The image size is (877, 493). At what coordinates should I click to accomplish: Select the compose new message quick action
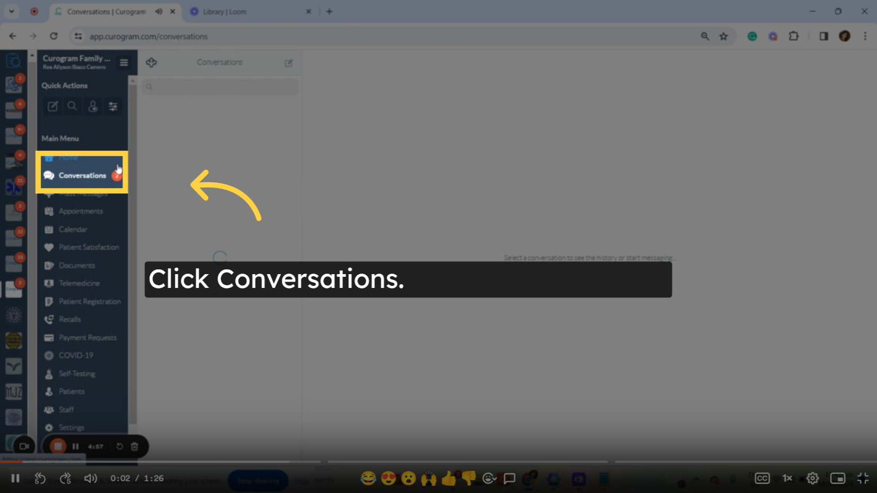[53, 106]
